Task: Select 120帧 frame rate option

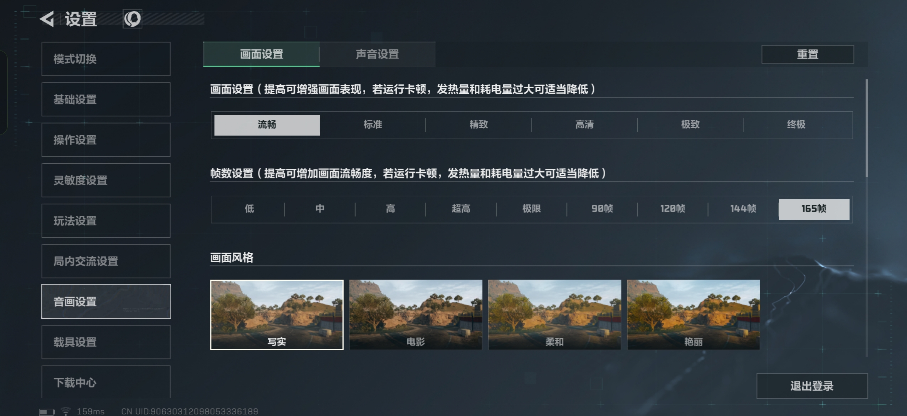Action: [x=673, y=209]
